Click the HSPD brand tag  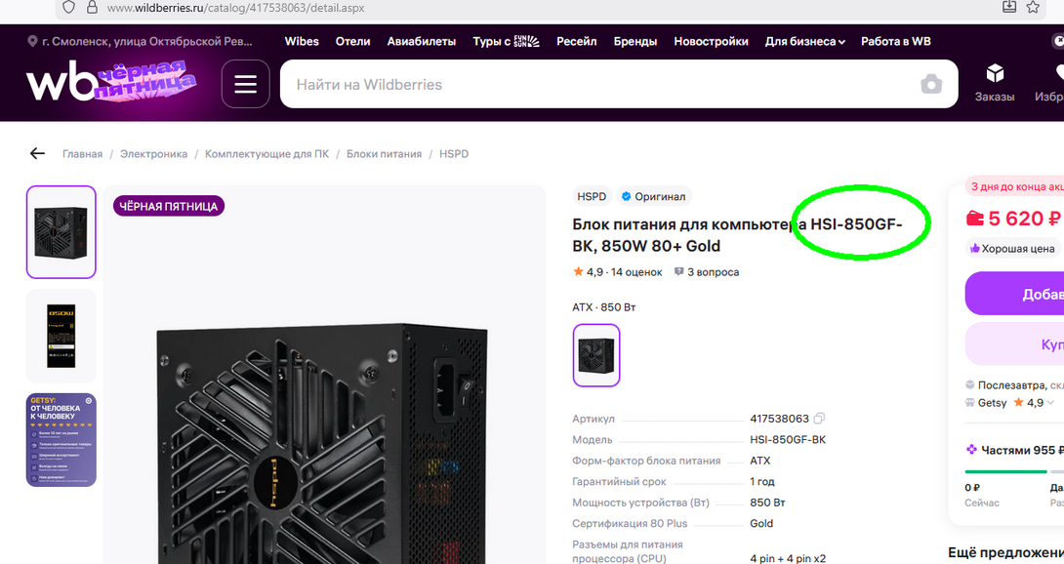pos(592,196)
